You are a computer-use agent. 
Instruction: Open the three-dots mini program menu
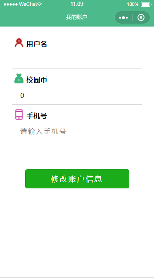tap(123, 17)
